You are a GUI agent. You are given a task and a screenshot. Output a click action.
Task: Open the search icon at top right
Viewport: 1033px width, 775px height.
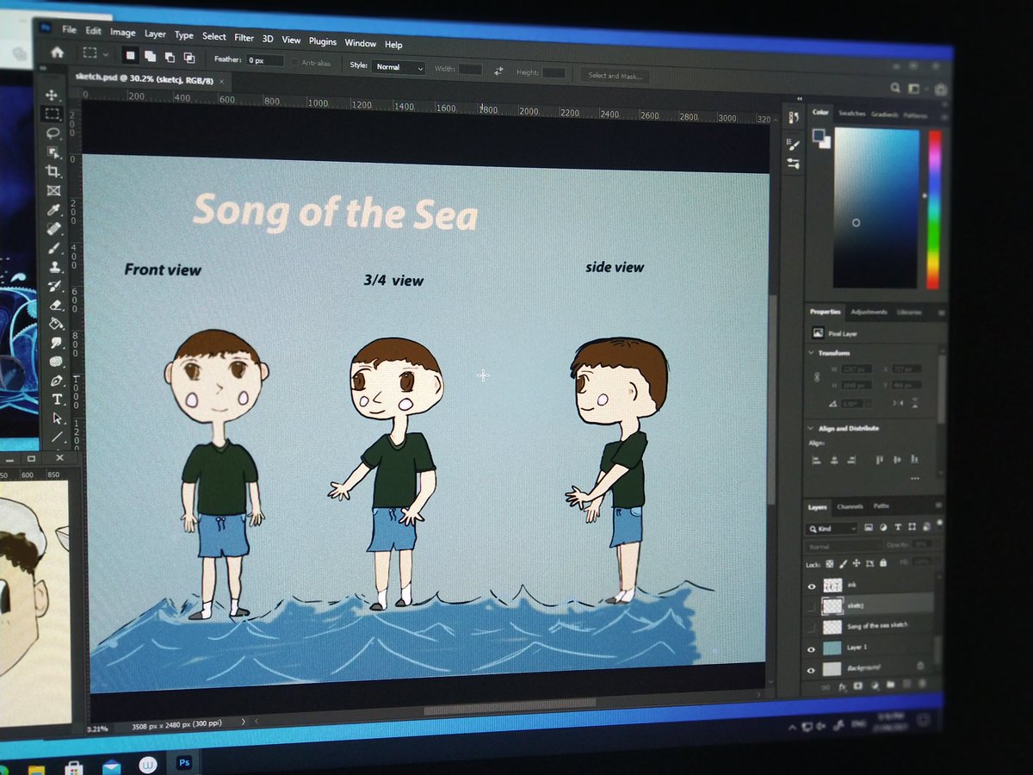tap(894, 87)
